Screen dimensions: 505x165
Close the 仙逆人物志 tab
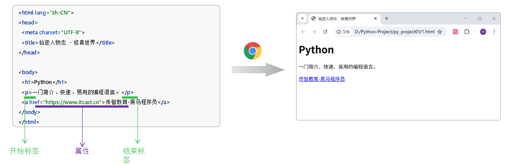coord(375,18)
